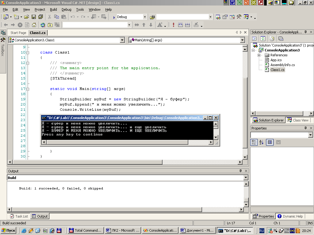Viewport: 314px width, 235px height.
Task: Click the Пуск Start button
Action: (8, 231)
